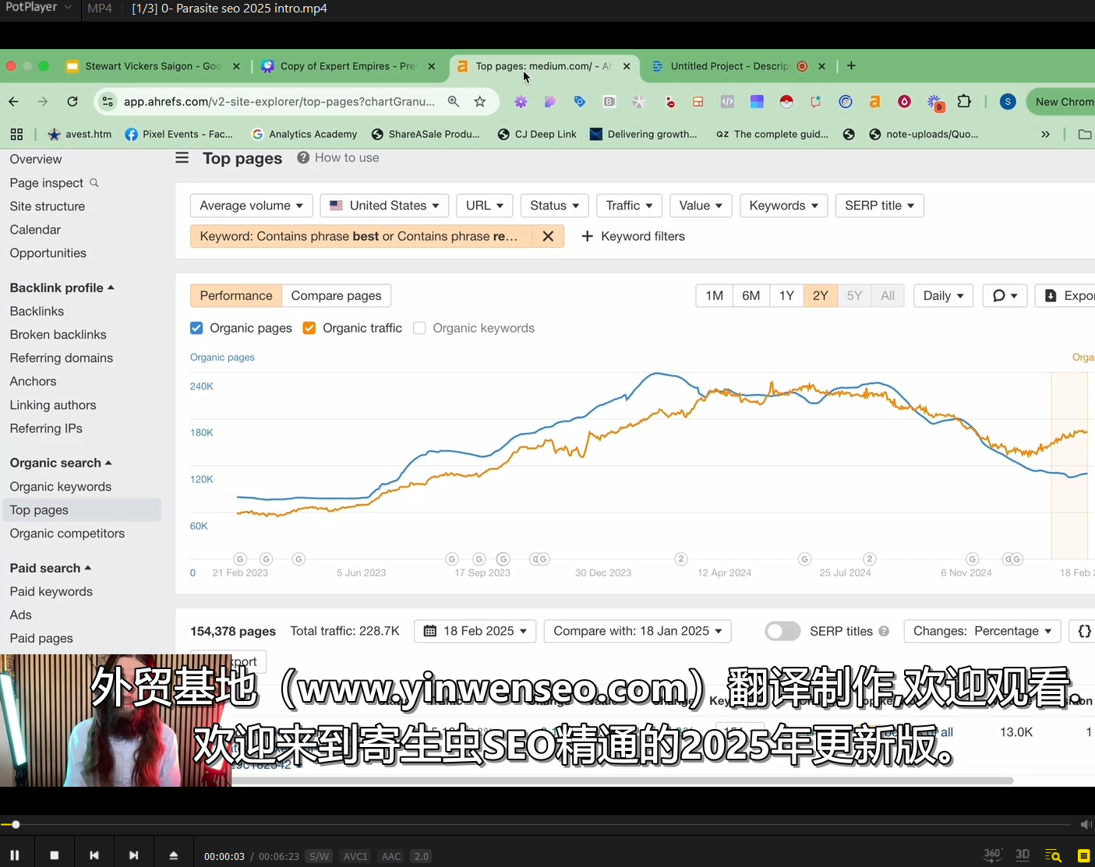This screenshot has height=867, width=1095.
Task: Toggle the SERP titles switch
Action: [782, 631]
